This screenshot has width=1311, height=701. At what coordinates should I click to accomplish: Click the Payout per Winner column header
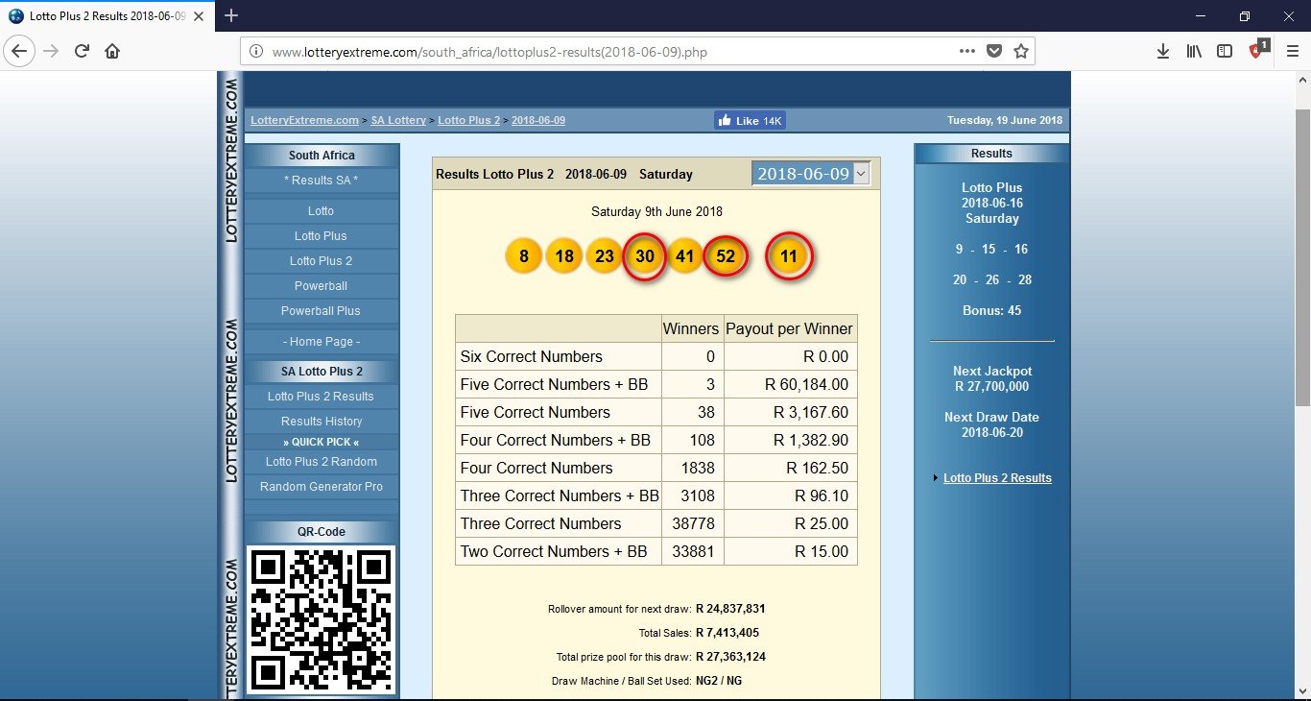point(790,328)
